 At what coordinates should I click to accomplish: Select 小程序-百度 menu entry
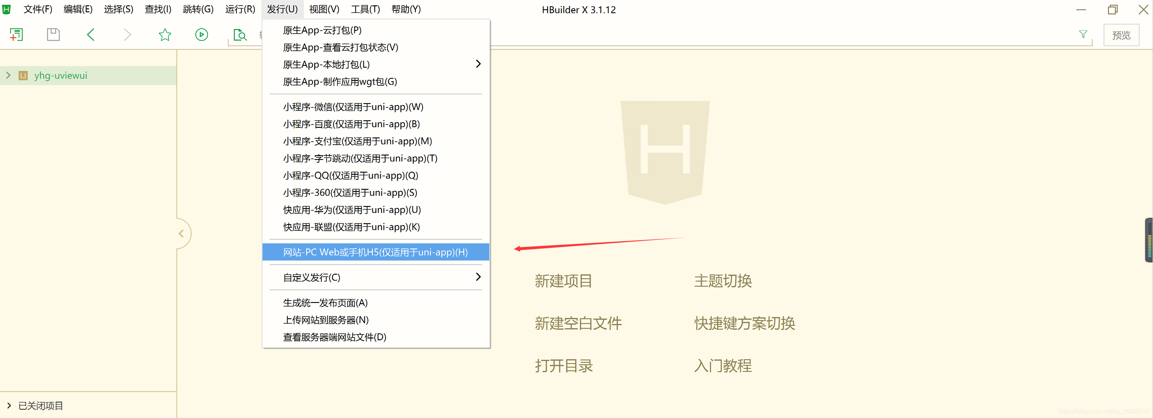375,124
